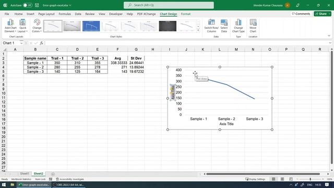
Task: Select cell with Sample name header
Action: point(35,58)
